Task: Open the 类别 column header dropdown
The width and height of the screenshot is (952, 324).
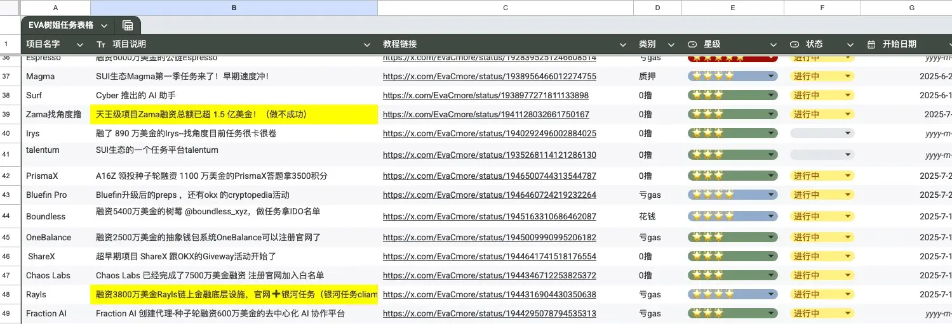Action: coord(670,44)
